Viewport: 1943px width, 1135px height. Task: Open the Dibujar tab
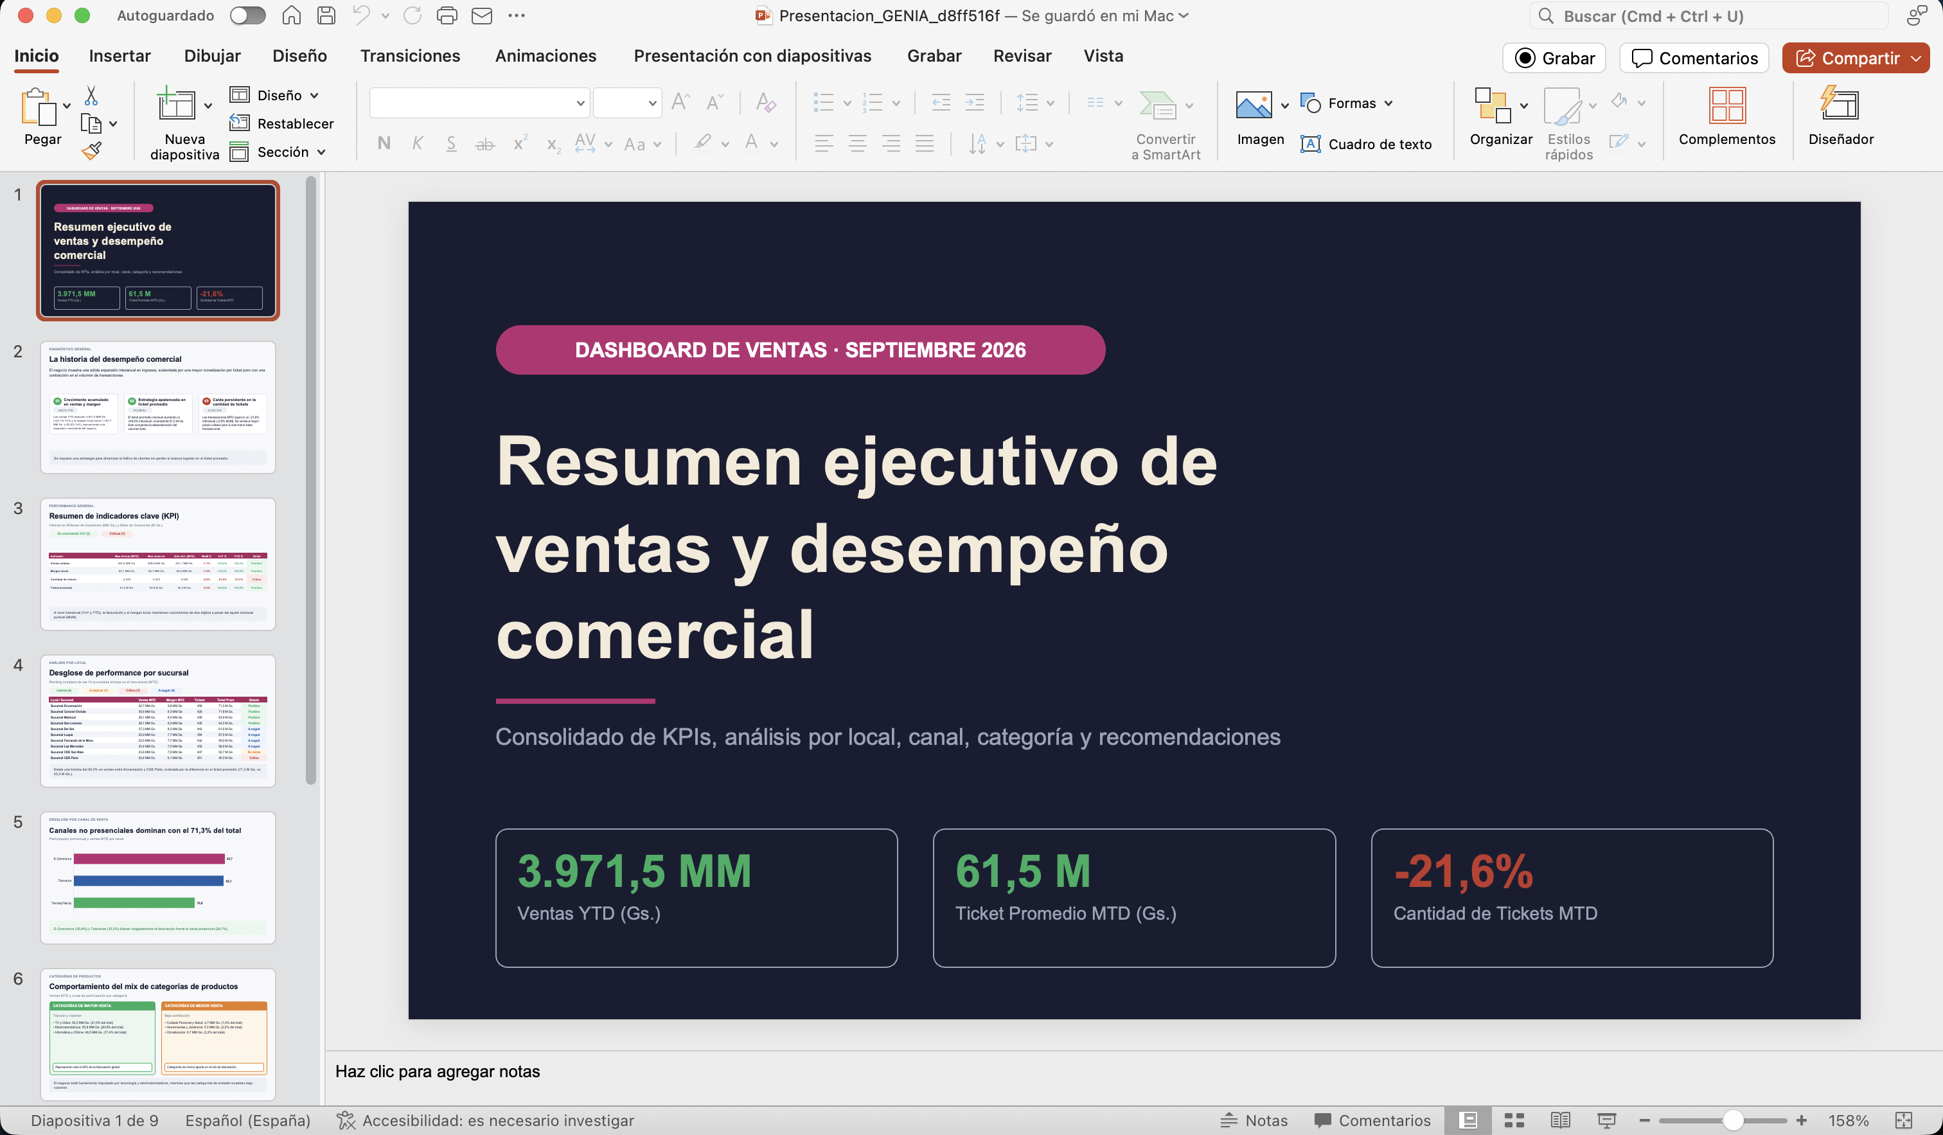(x=212, y=55)
